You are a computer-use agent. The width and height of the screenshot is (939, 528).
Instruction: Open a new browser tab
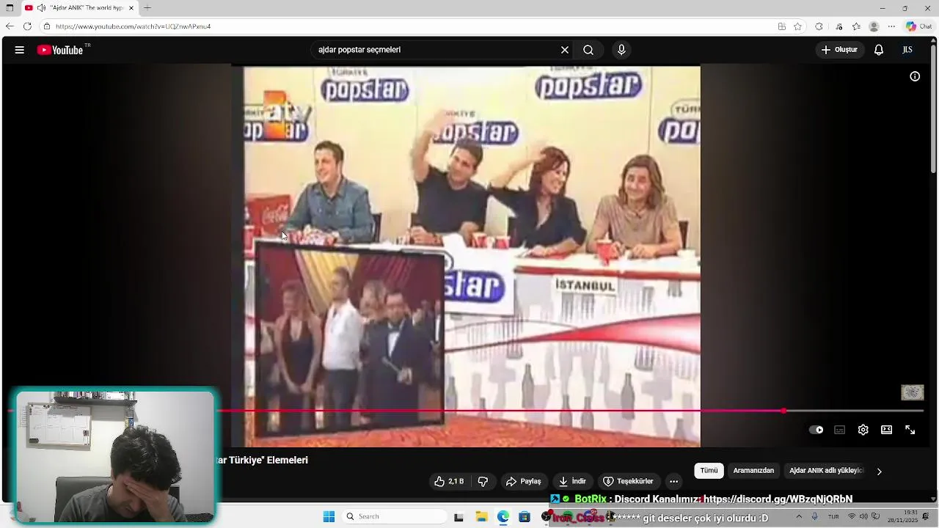point(147,8)
